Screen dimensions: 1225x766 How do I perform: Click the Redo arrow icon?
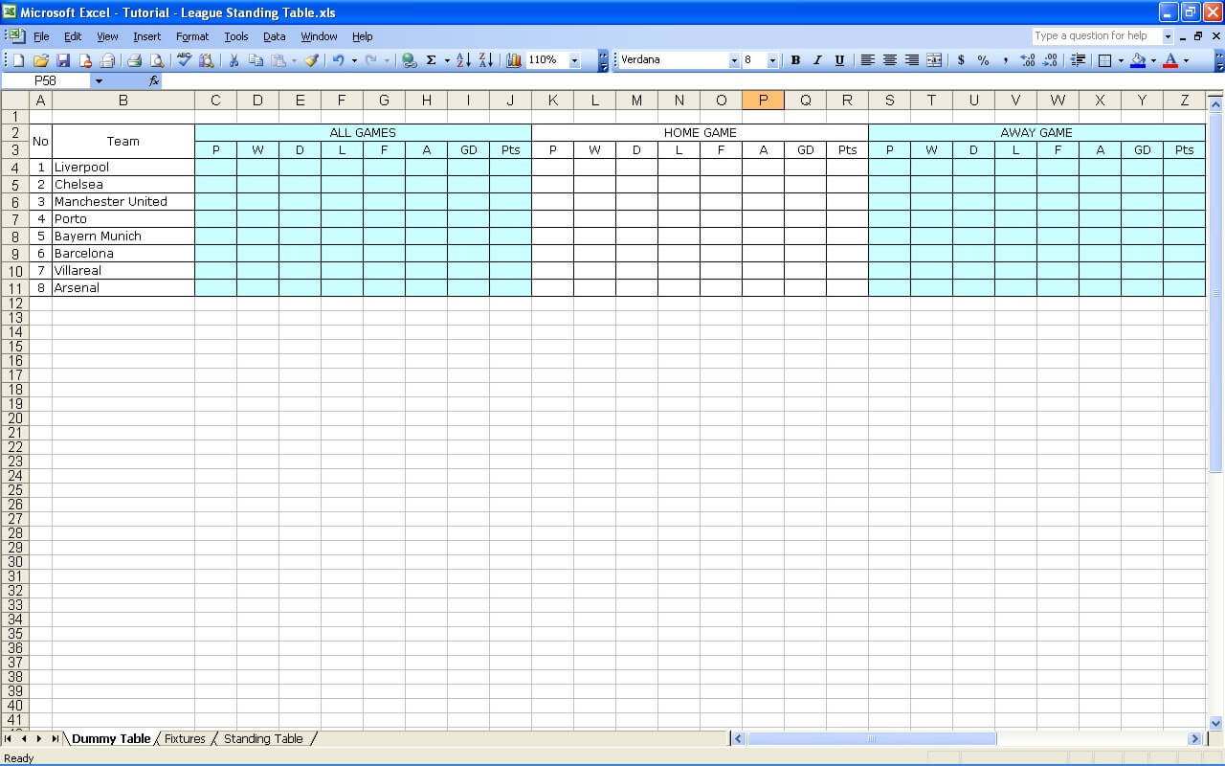coord(371,60)
